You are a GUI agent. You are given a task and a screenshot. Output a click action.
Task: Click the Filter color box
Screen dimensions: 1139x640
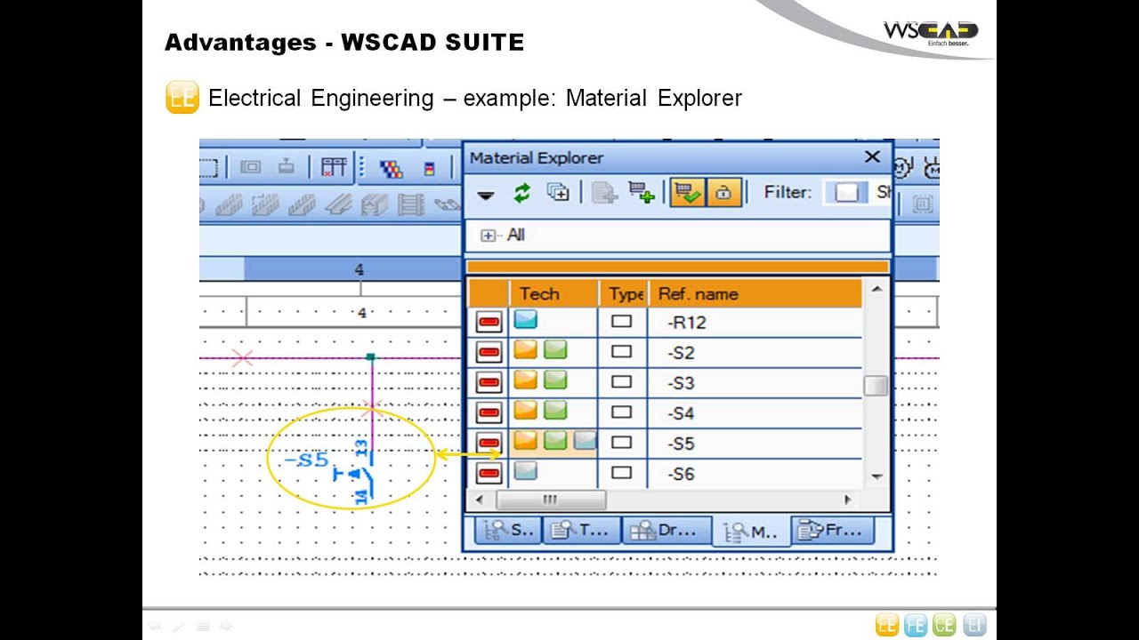(x=846, y=192)
